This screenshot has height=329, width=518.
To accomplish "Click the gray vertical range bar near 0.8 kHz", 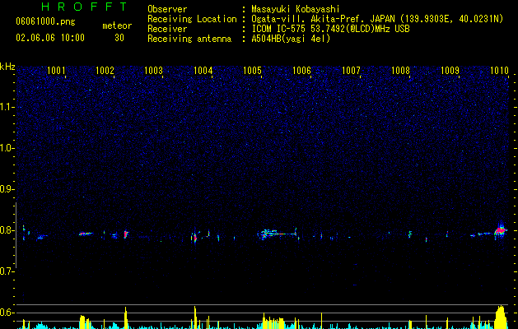I will point(16,235).
